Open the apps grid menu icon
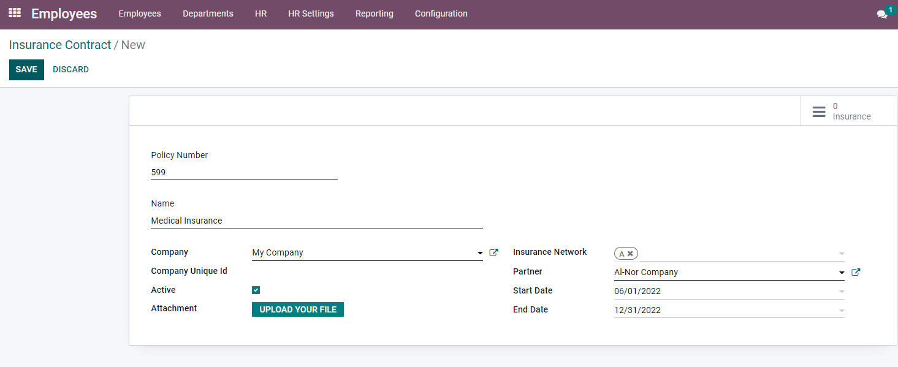Image resolution: width=898 pixels, height=367 pixels. [15, 13]
